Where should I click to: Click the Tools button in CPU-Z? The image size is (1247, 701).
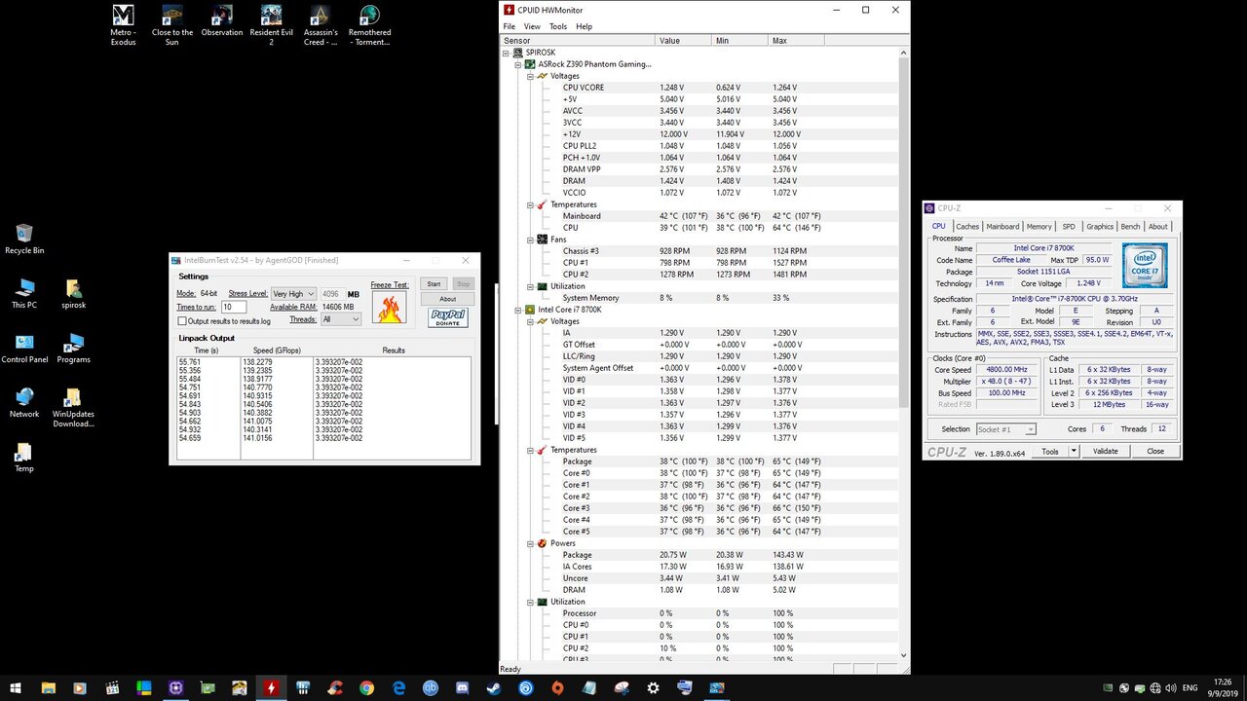1049,451
